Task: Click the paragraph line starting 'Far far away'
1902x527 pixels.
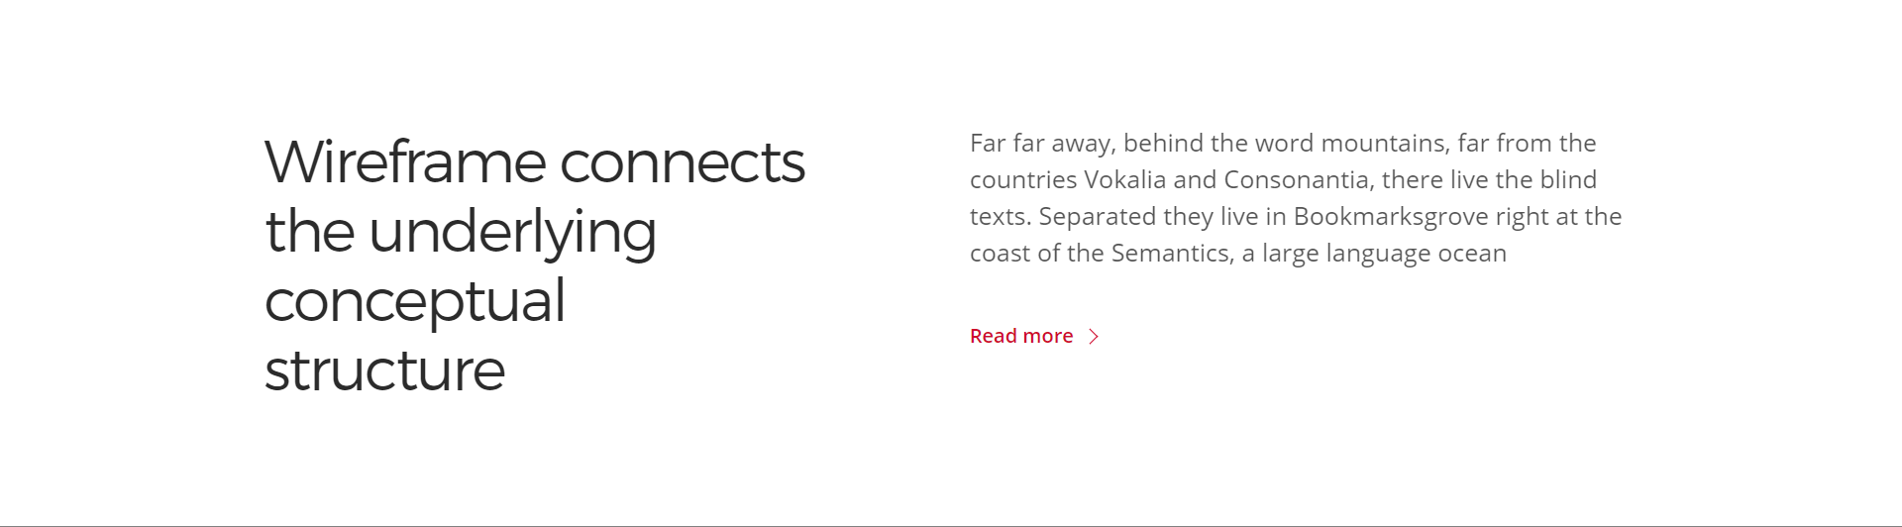Action: click(1283, 144)
